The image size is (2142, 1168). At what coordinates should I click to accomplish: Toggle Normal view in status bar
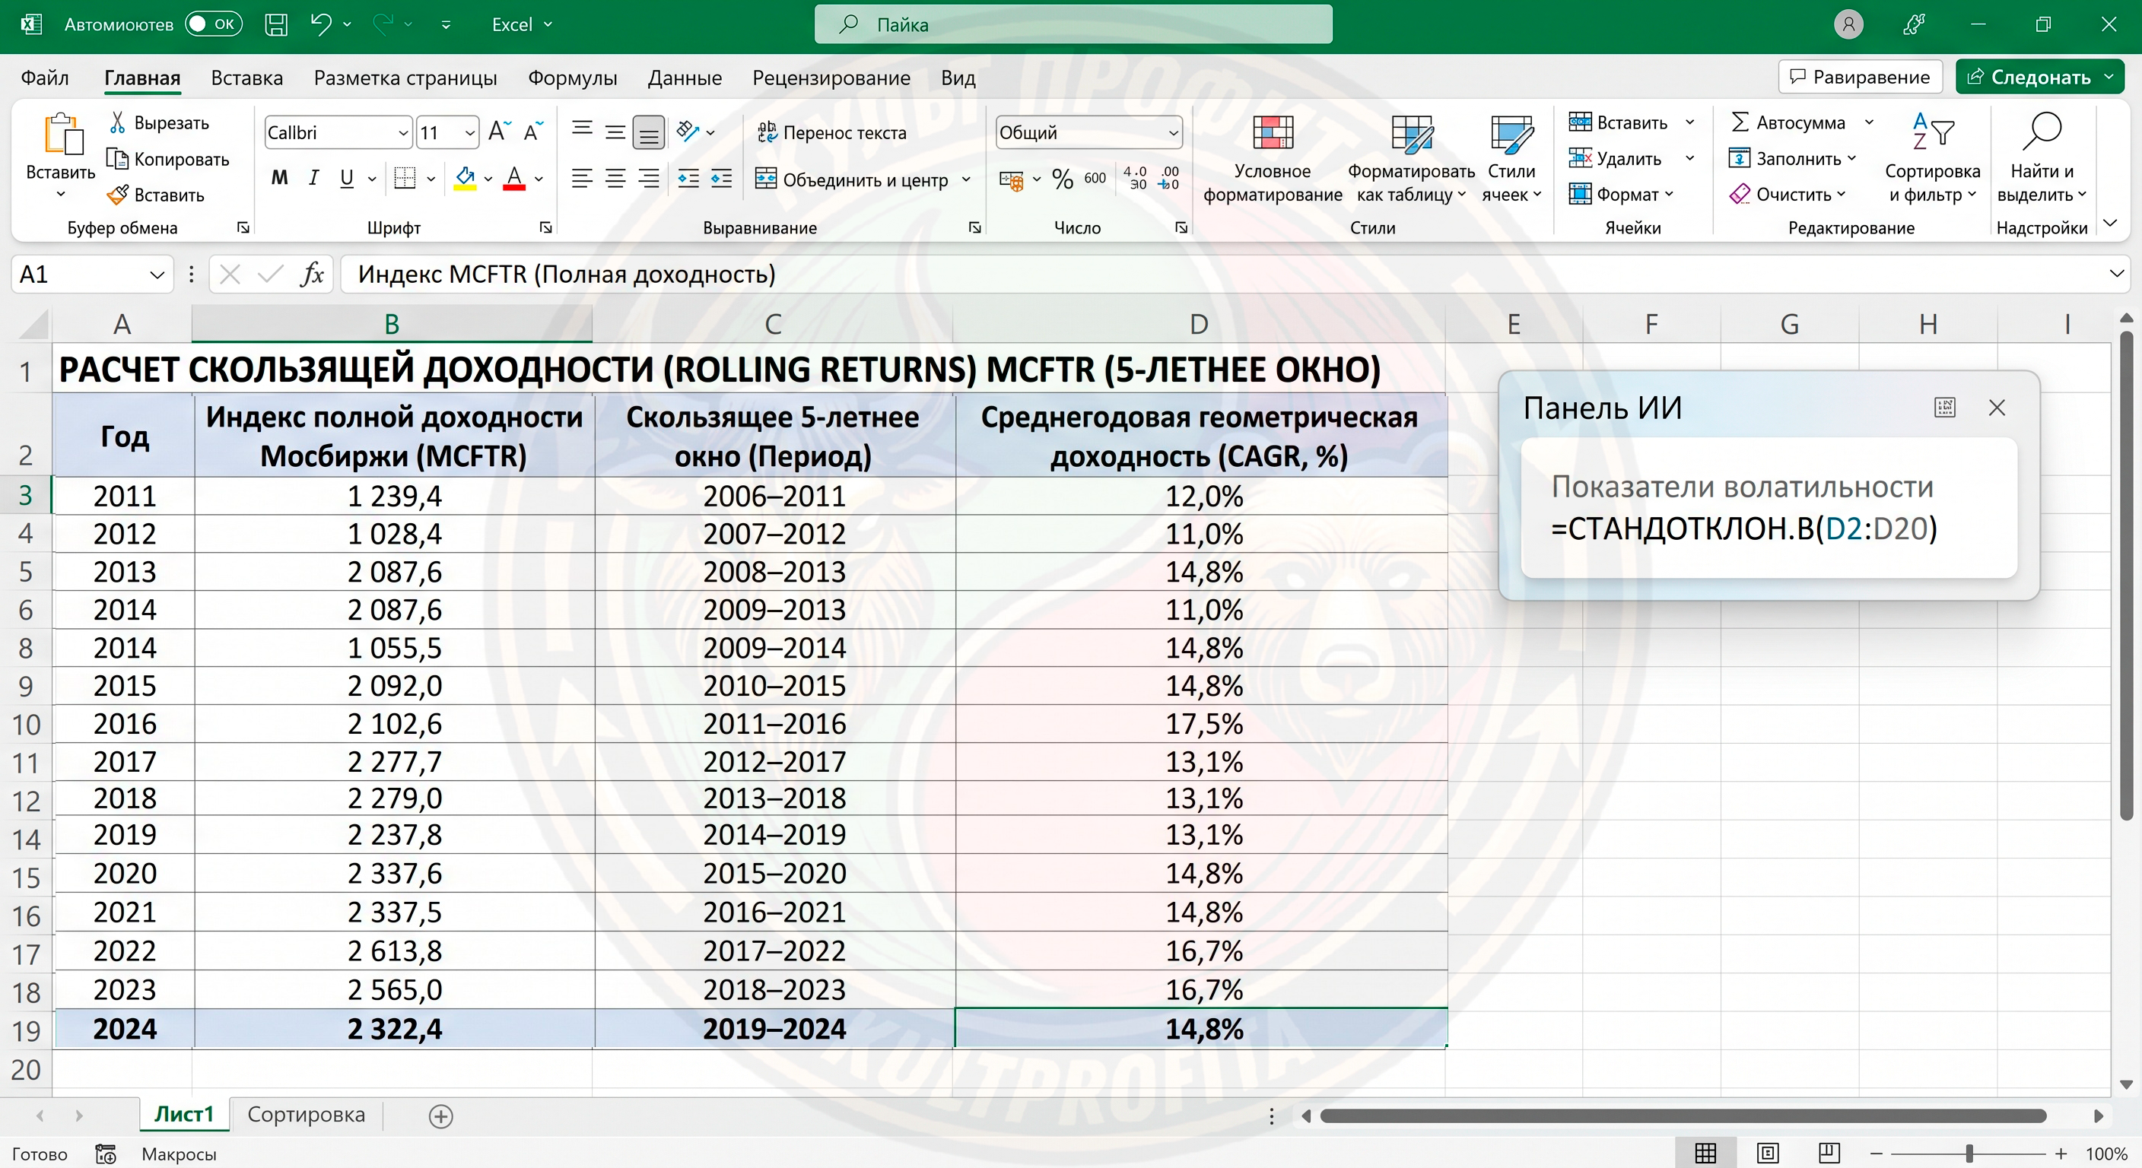click(x=1705, y=1153)
